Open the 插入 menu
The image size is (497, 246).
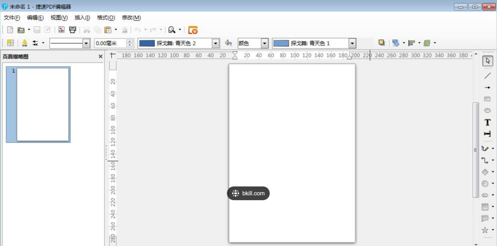82,18
